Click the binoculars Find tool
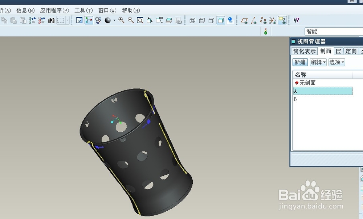This screenshot has height=219, width=363. (x=51, y=20)
